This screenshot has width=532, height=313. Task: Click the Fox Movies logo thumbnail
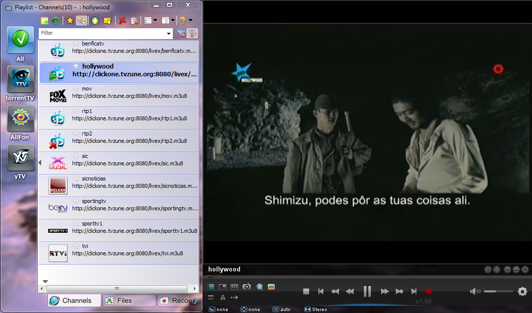click(58, 96)
